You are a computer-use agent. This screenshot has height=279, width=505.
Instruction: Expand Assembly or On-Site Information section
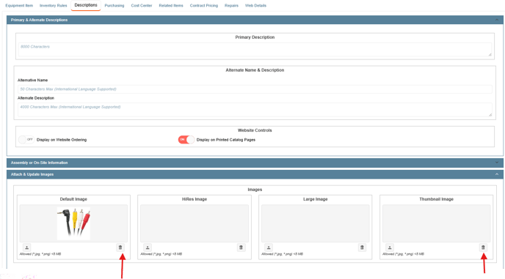[497, 163]
